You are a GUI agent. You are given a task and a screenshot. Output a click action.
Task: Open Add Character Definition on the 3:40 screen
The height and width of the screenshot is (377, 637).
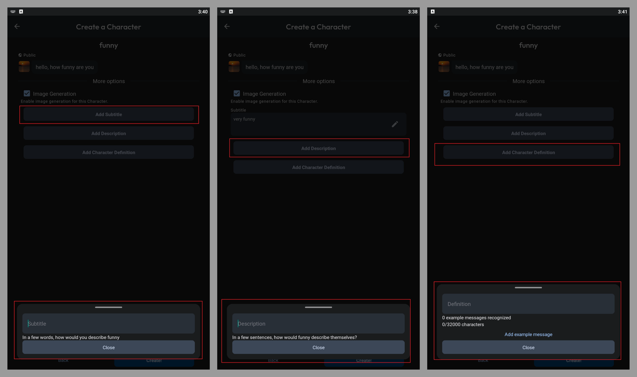[x=108, y=152]
